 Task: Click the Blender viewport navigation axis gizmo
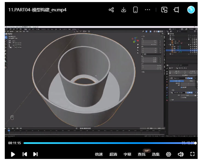point(135,40)
